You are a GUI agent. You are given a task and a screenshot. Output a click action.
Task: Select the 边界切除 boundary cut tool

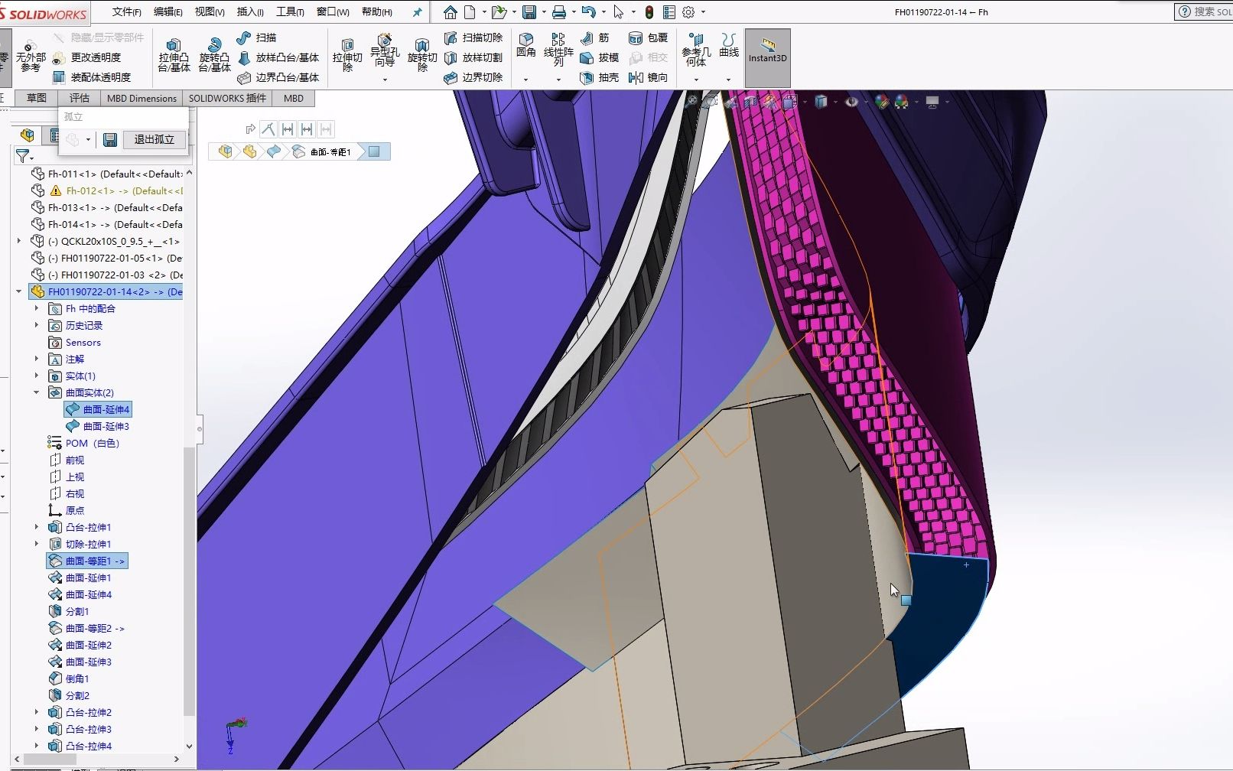click(473, 77)
